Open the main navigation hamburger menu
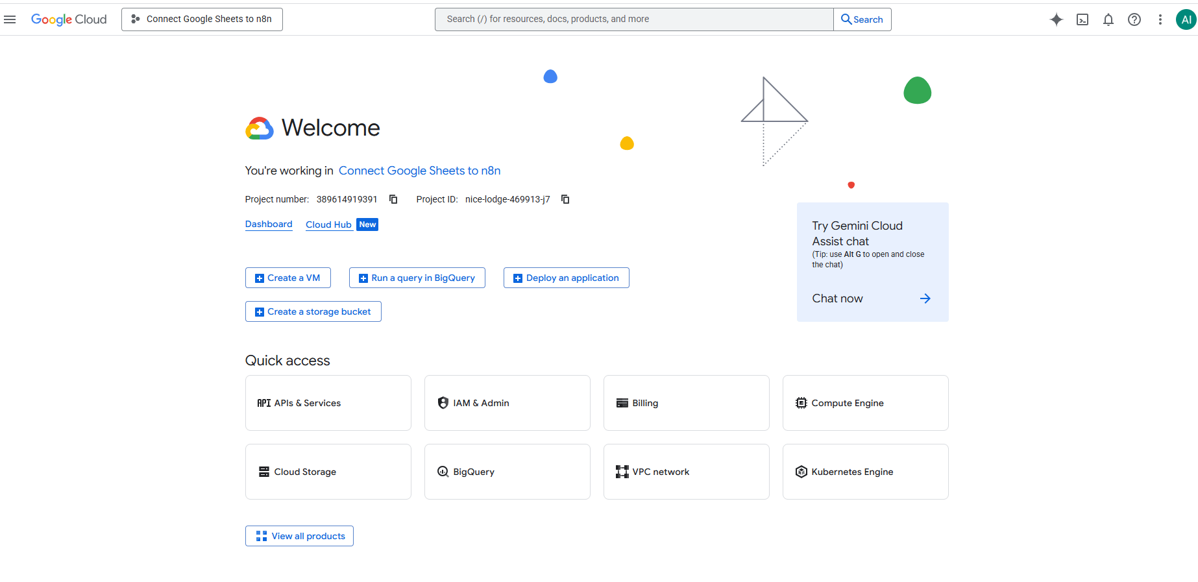The image size is (1198, 582). coord(10,19)
